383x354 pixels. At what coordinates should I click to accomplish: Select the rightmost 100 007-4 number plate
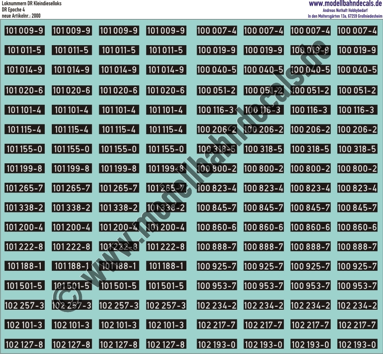point(357,31)
